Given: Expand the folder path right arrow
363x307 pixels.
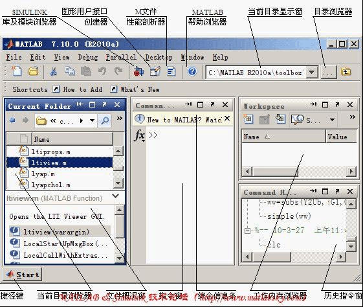Looking at the screenshot, I should pos(82,120).
